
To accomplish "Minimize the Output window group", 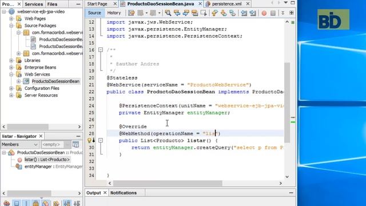I will (291, 193).
